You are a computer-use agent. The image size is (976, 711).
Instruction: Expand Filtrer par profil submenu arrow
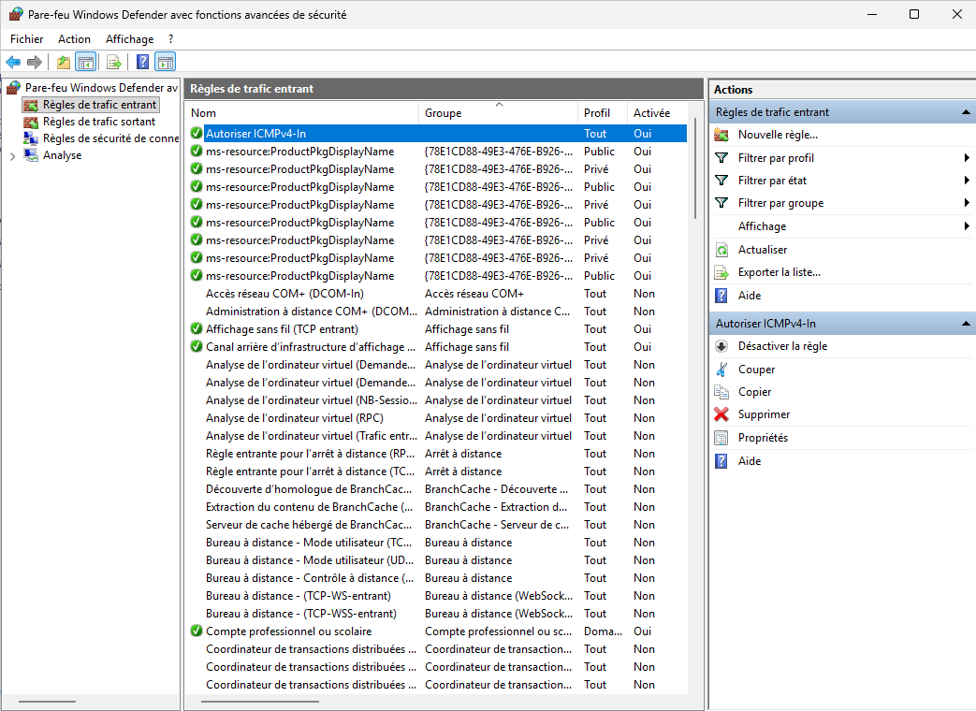(966, 158)
